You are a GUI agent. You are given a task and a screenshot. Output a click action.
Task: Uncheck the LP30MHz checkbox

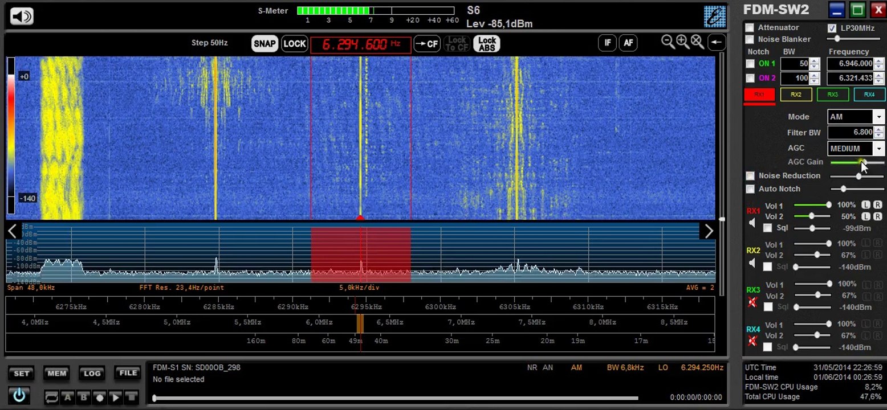point(832,28)
